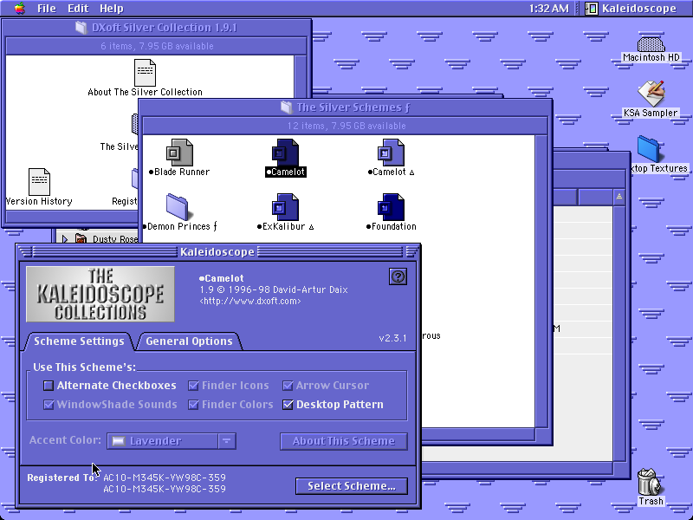Image resolution: width=693 pixels, height=520 pixels.
Task: Open the Demon Princes ƒ folder
Action: click(178, 207)
